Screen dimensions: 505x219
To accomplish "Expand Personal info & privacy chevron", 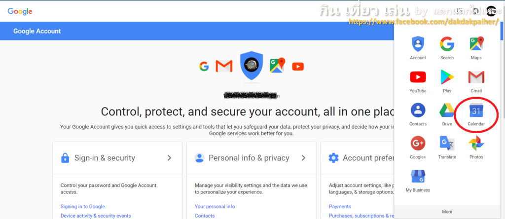I will click(x=303, y=158).
